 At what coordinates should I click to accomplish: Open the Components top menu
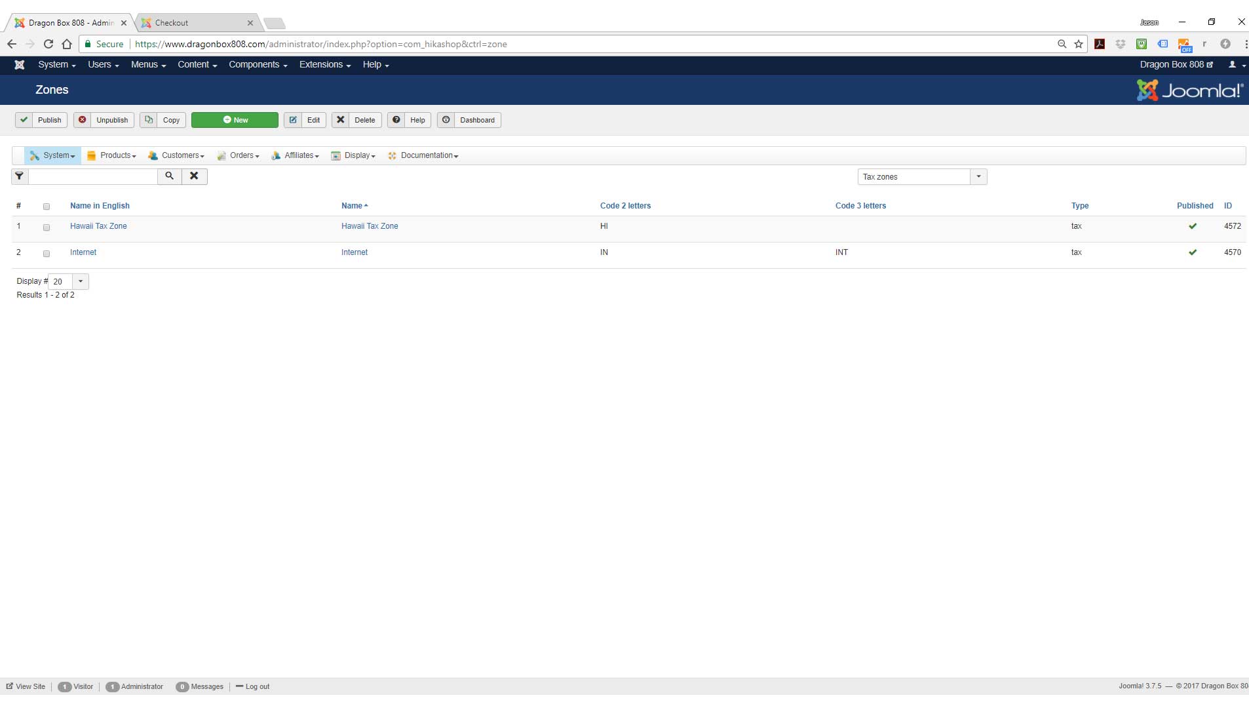pos(258,64)
